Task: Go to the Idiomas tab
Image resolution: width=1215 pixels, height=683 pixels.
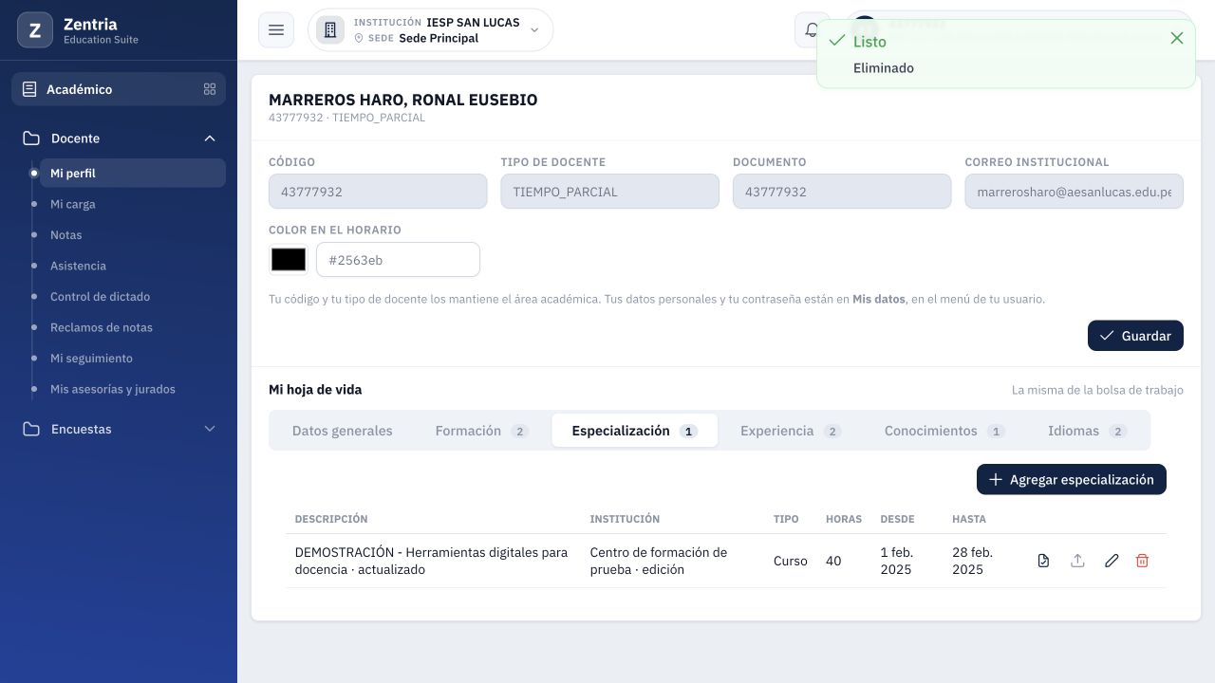Action: (x=1087, y=431)
